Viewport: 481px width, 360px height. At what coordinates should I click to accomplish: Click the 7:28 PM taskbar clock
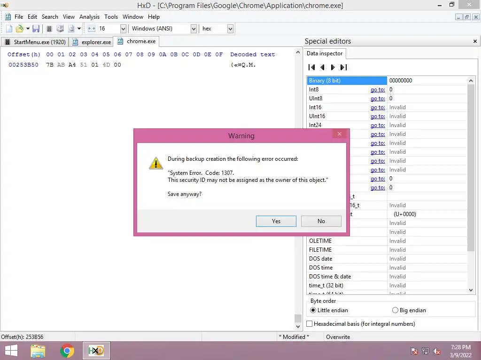(x=460, y=347)
